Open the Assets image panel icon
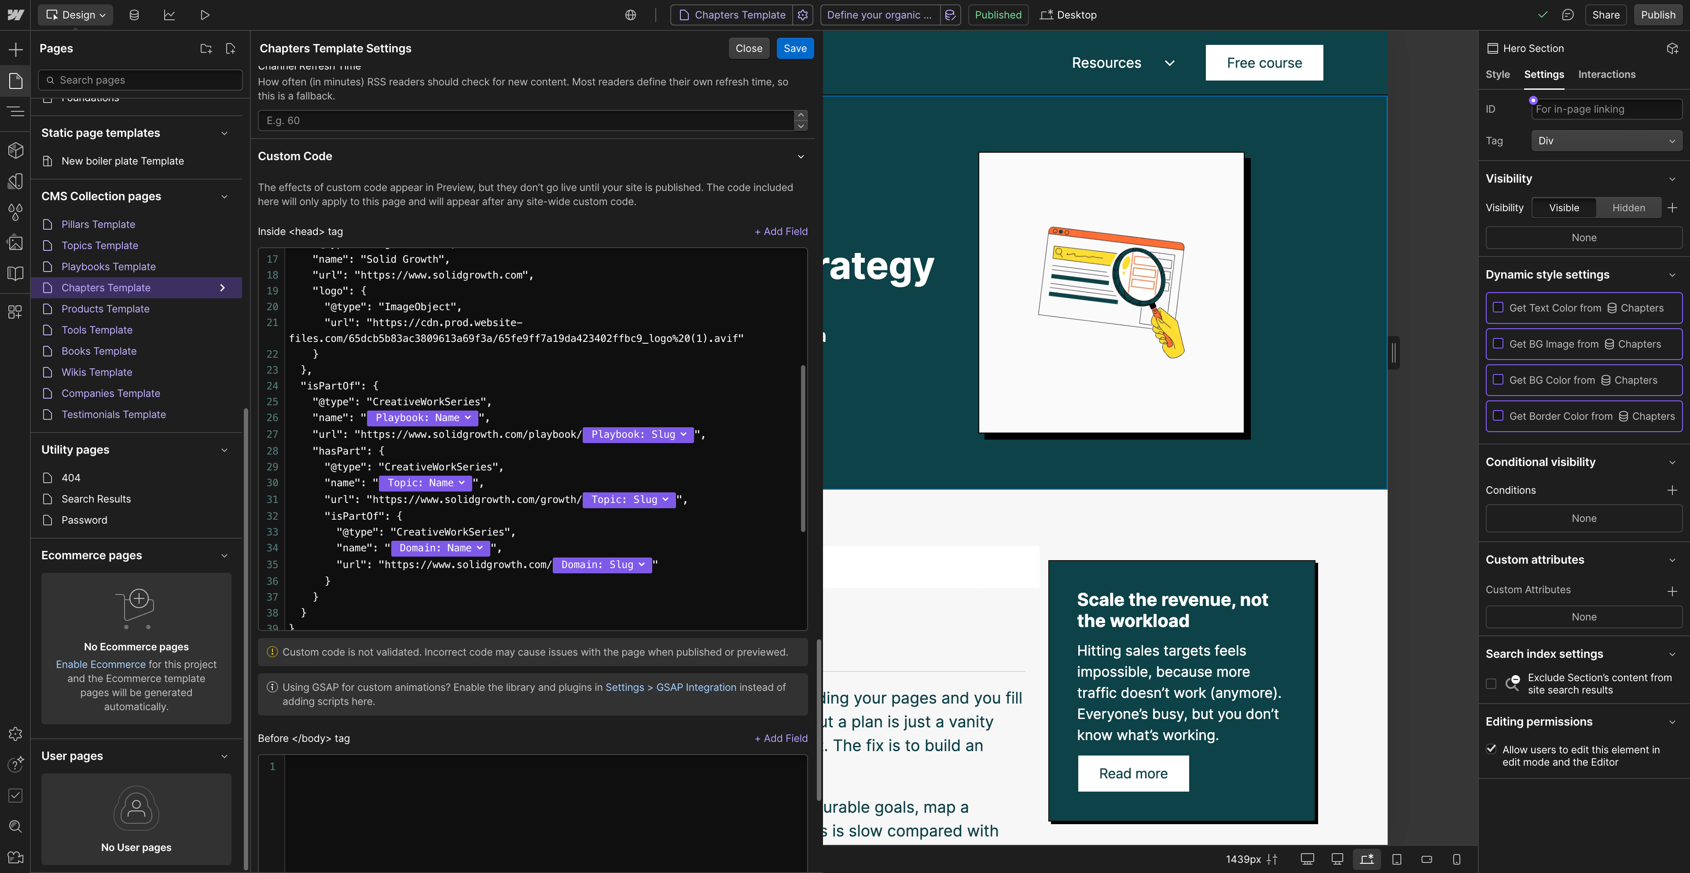 (16, 243)
